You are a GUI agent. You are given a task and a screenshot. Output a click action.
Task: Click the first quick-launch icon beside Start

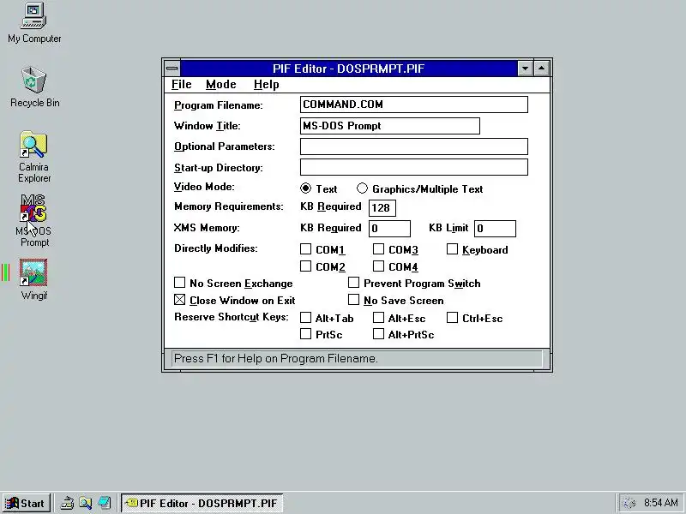(67, 503)
